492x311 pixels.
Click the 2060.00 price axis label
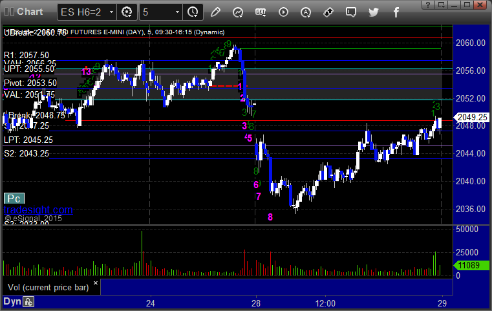(x=471, y=43)
